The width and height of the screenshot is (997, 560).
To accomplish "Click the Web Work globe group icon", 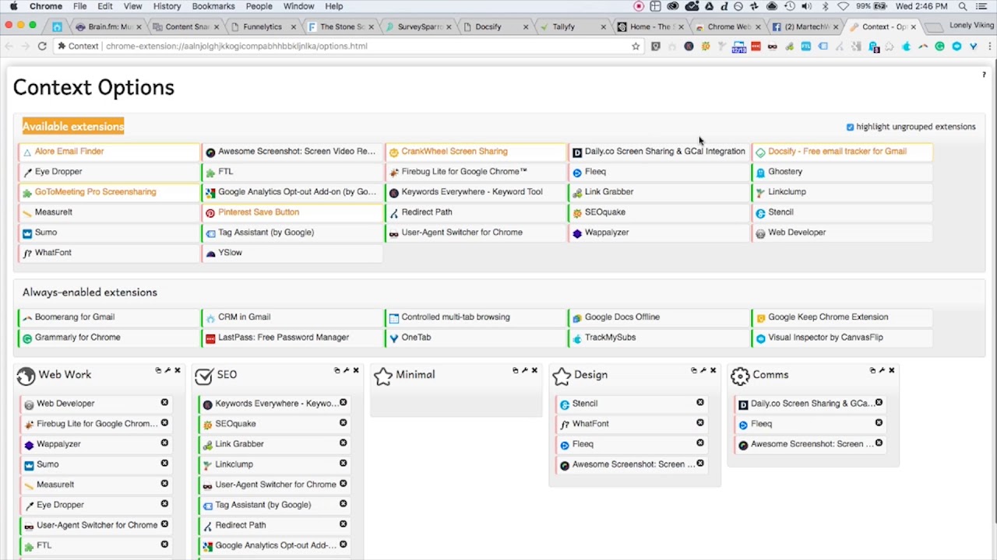I will 26,376.
